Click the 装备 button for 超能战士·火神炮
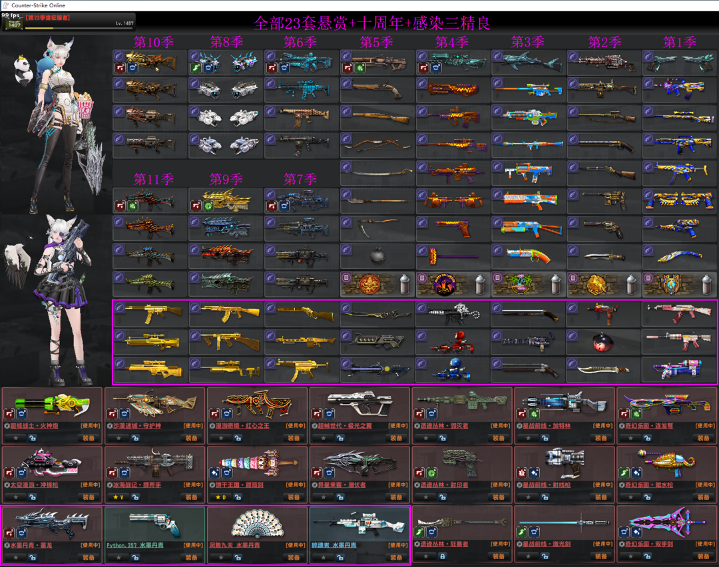This screenshot has height=567, width=719. pyautogui.click(x=89, y=437)
